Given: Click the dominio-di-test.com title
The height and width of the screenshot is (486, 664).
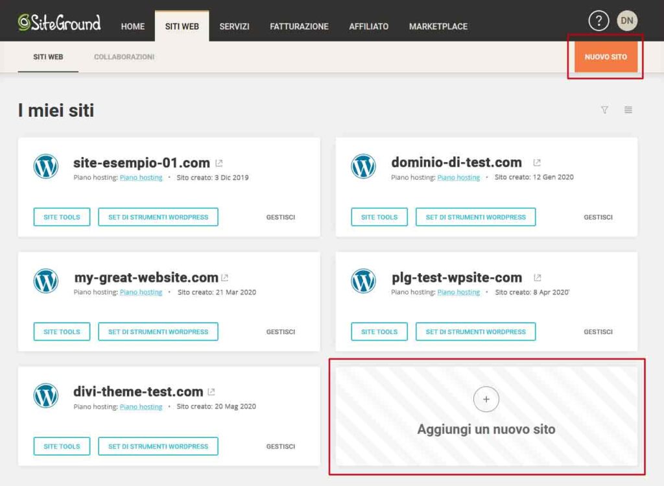Looking at the screenshot, I should (456, 162).
